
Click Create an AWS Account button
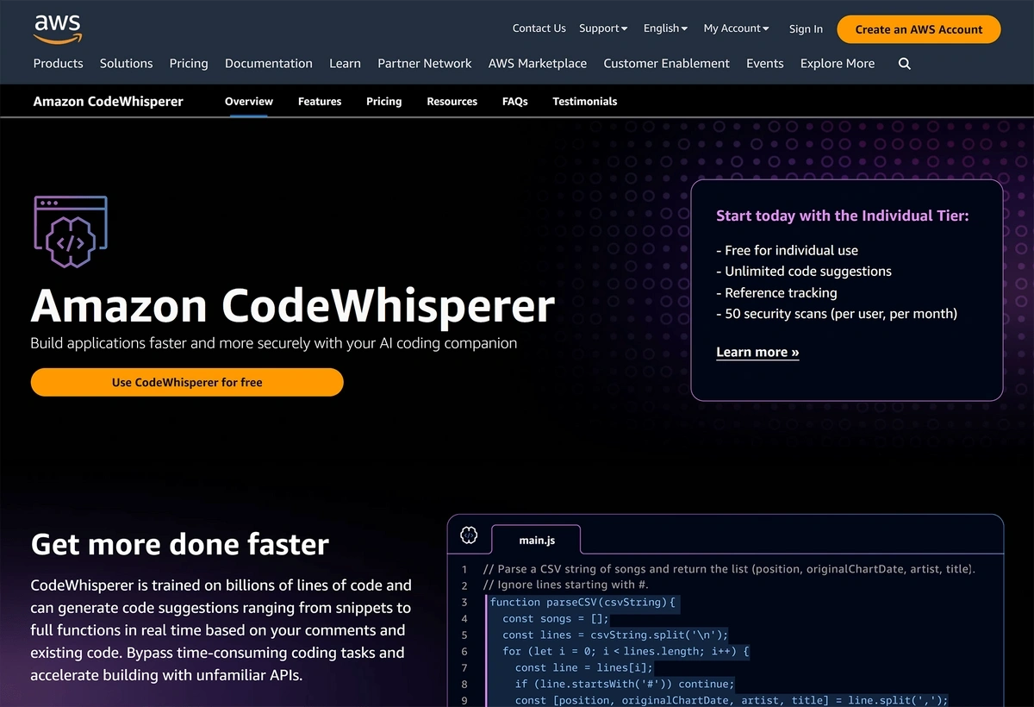(x=919, y=29)
